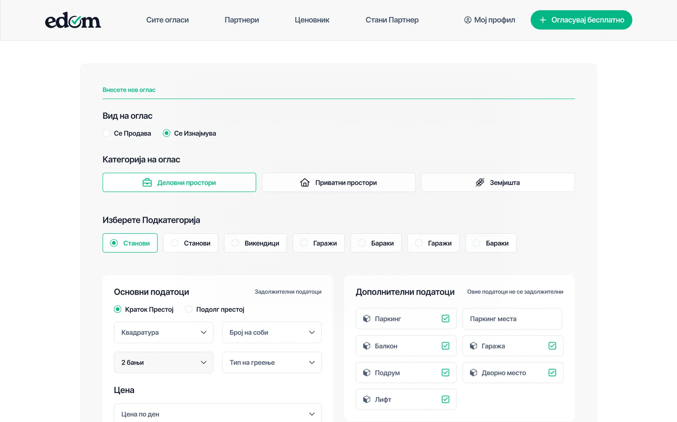Screen dimensions: 677x422
Task: Open the Тип на греење dropdown
Action: pyautogui.click(x=272, y=362)
